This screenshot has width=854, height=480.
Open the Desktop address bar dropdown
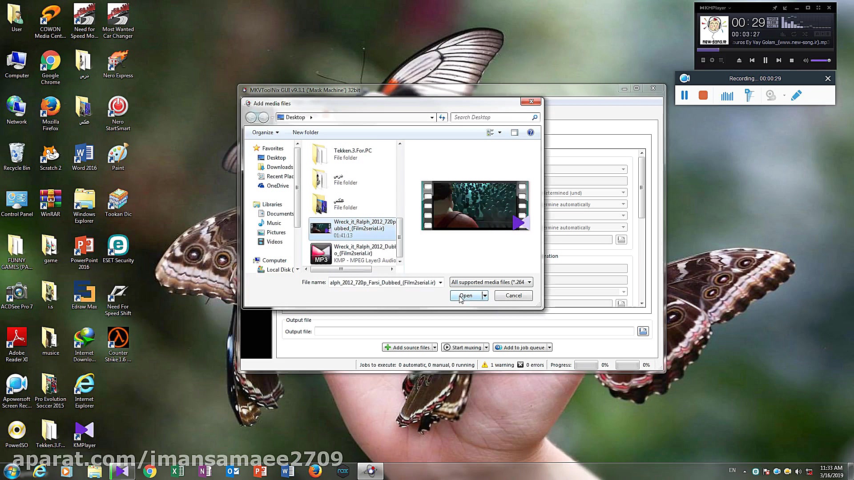coord(431,117)
